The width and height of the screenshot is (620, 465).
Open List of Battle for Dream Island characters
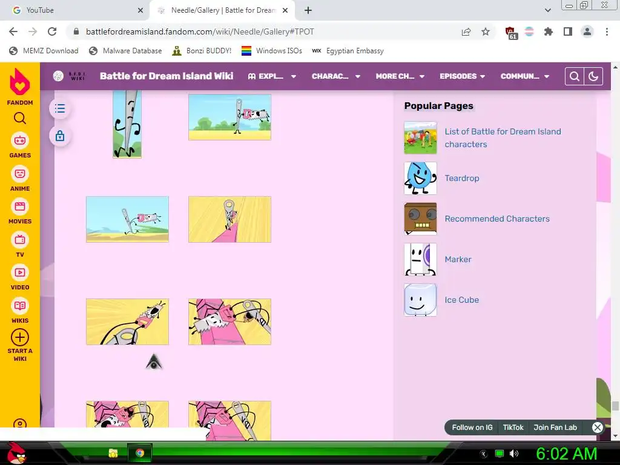pyautogui.click(x=503, y=137)
